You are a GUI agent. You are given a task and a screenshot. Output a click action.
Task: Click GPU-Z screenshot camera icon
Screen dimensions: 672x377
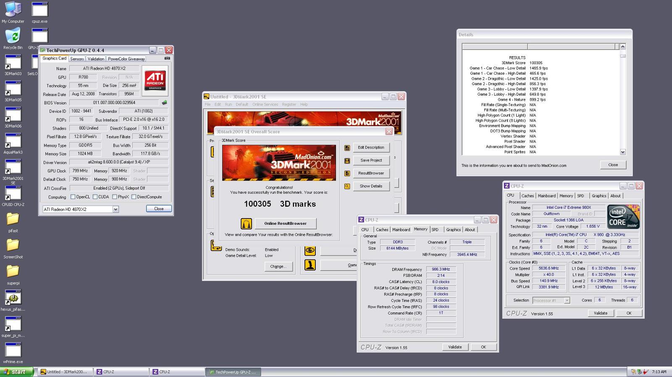click(167, 58)
